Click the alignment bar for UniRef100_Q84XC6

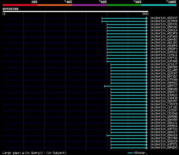coord(126,136)
